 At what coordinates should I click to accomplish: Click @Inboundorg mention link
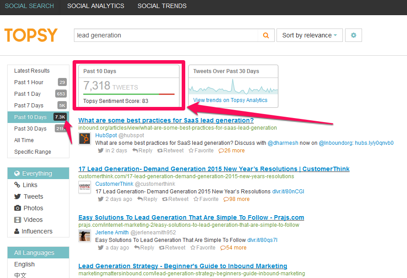click(x=336, y=143)
